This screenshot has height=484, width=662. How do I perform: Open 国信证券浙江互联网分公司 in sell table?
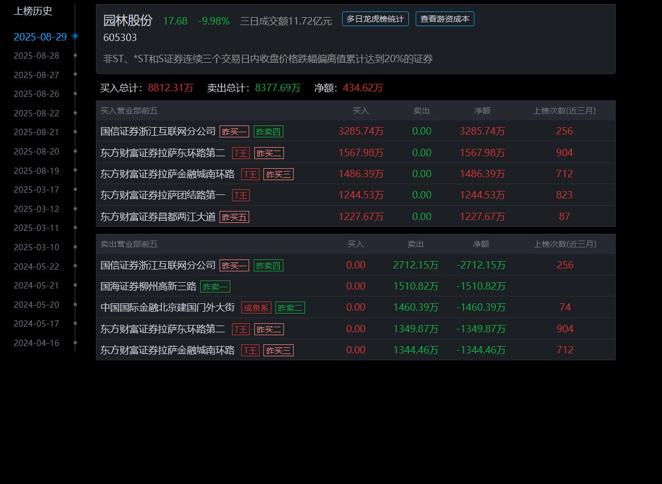pos(158,266)
